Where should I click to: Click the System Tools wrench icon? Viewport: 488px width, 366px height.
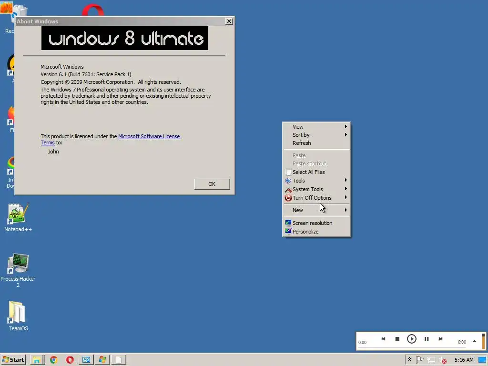(x=288, y=189)
